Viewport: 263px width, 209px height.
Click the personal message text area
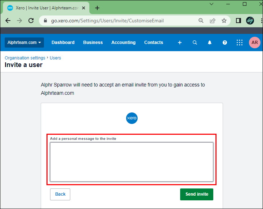tap(131, 162)
